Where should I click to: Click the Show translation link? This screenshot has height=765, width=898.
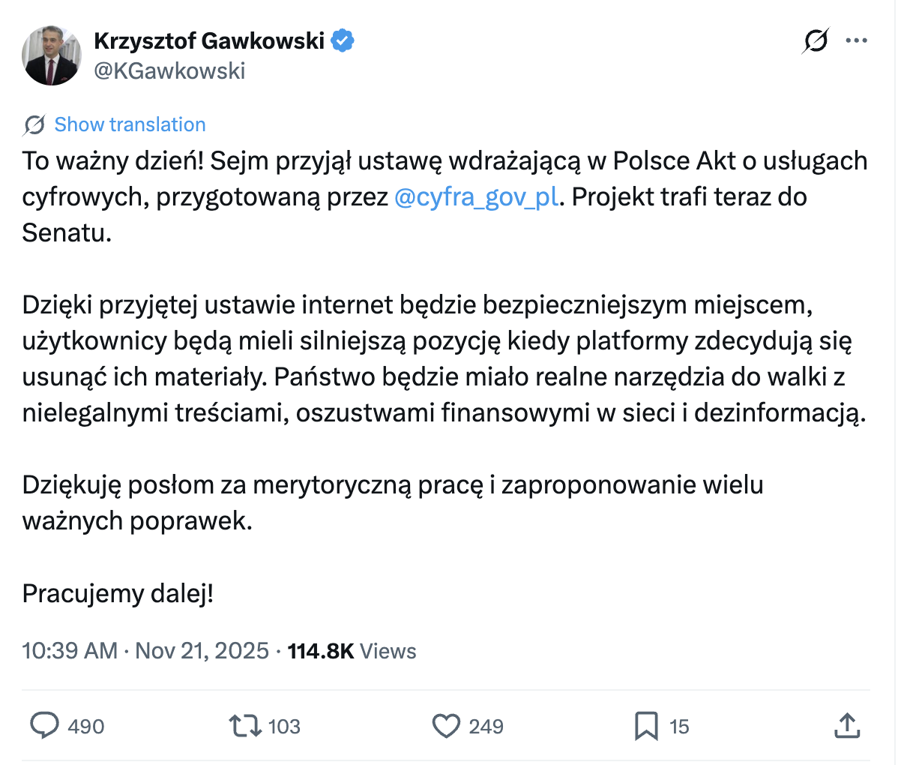[130, 124]
